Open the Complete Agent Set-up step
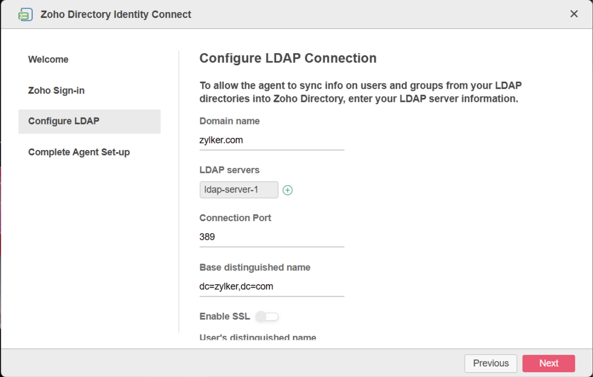 click(x=79, y=152)
